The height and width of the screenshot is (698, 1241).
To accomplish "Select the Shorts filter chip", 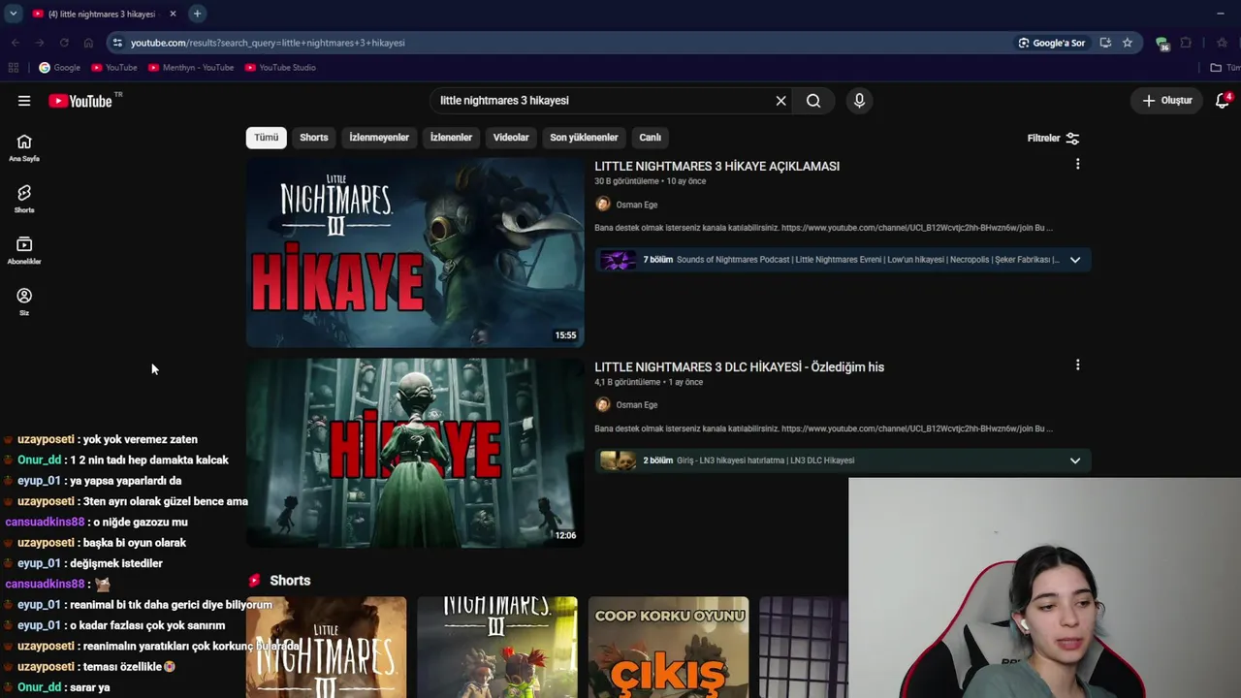I will (314, 138).
